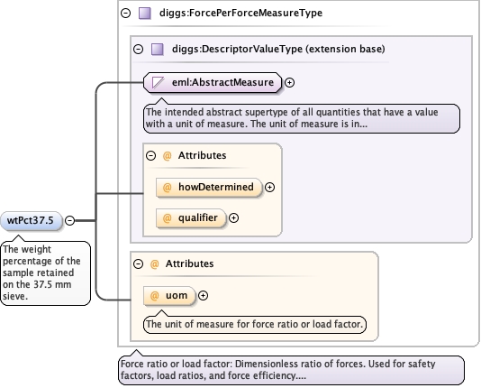Click the 'unit of measure for force ratio' annotation

255,325
